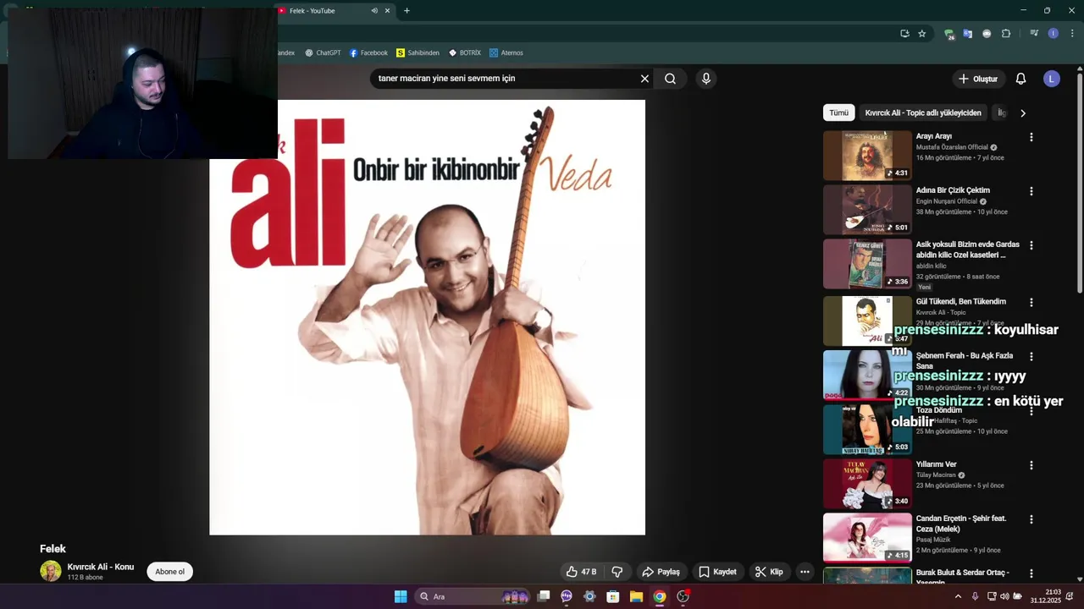Open the Yıllarımı Ver video thumbnail
The image size is (1084, 609).
[867, 483]
